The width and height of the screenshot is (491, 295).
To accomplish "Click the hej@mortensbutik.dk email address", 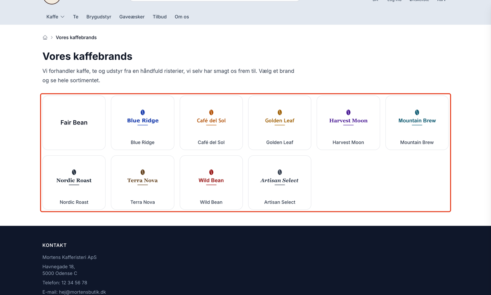I will point(82,292).
